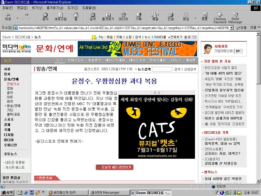The width and height of the screenshot is (261, 196).
Task: Open 즐겨찾기 favorites toolbar button
Action: coord(108,17)
